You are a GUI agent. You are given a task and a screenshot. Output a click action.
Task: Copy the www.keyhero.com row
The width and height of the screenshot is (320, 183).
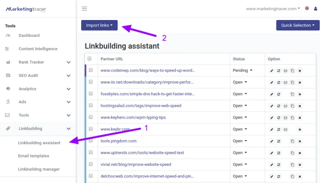click(292, 118)
